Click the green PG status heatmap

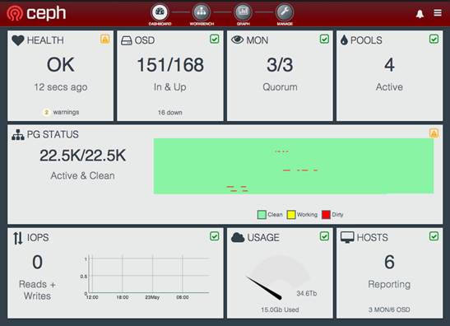click(x=294, y=166)
